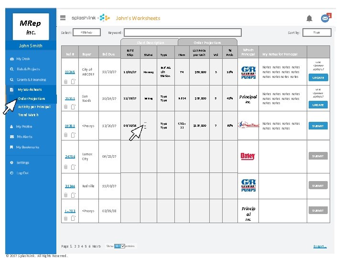Open reference link 31344
This screenshot has height=258, width=344.
70,186
